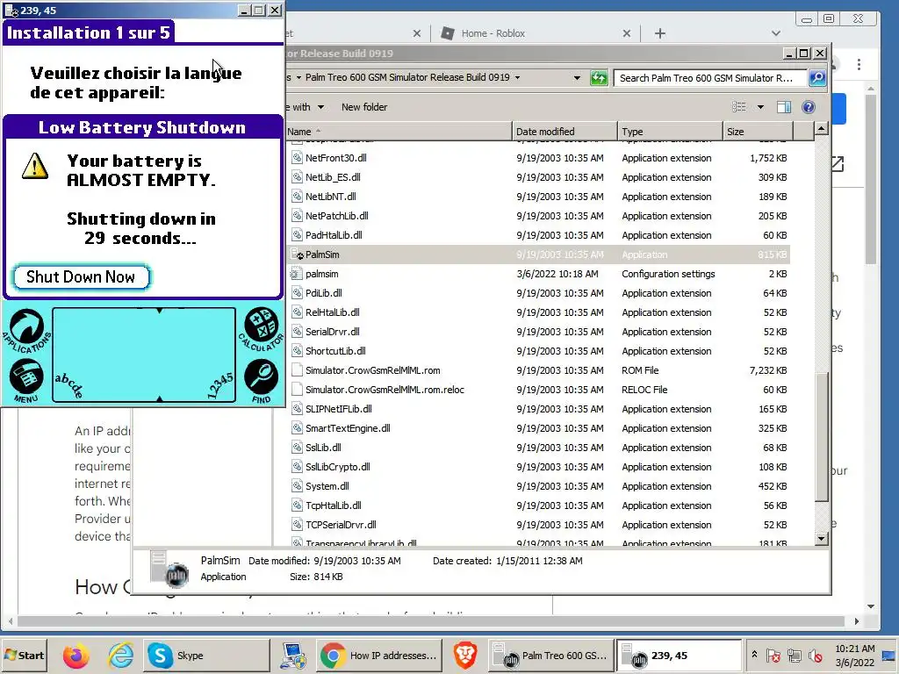This screenshot has height=674, width=899.
Task: Select the Simulator.CrowGsmRelMlML.rom file
Action: tap(372, 370)
